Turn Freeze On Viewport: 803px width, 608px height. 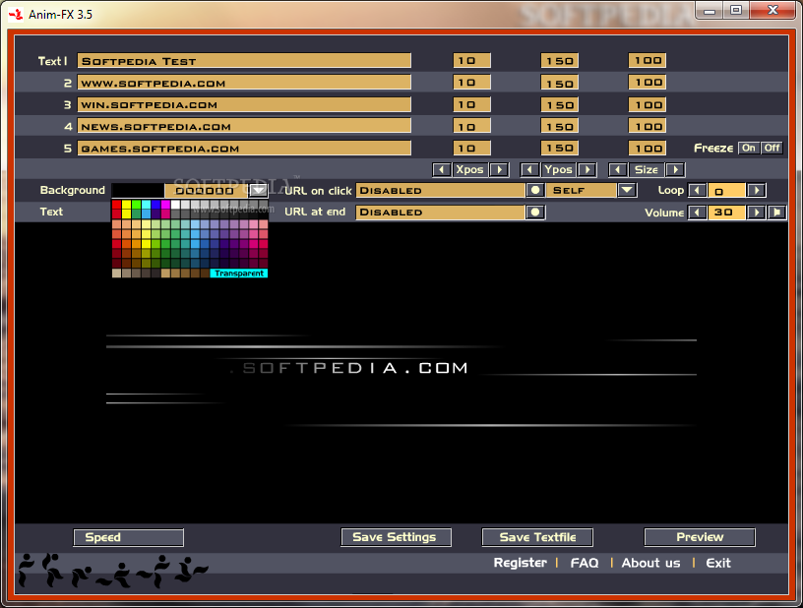coord(749,148)
